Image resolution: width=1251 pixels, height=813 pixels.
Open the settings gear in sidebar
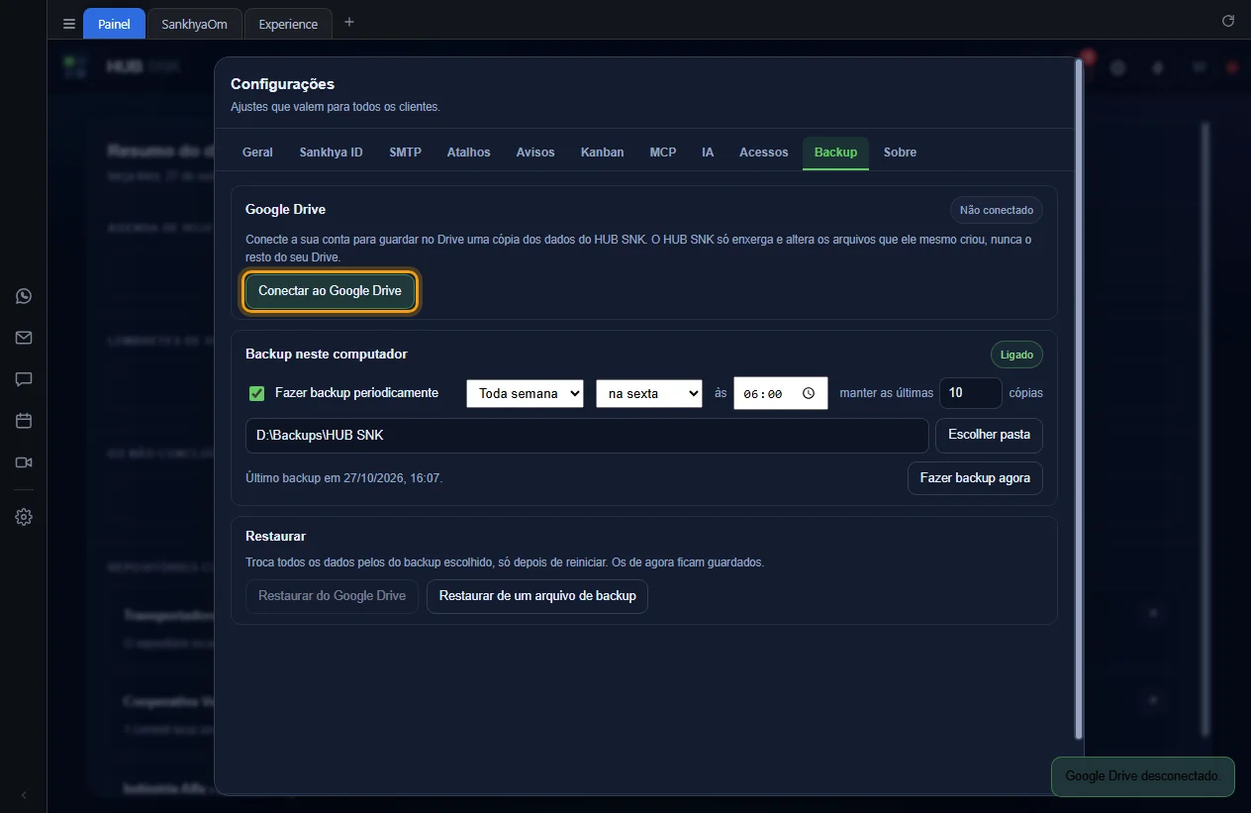point(24,517)
